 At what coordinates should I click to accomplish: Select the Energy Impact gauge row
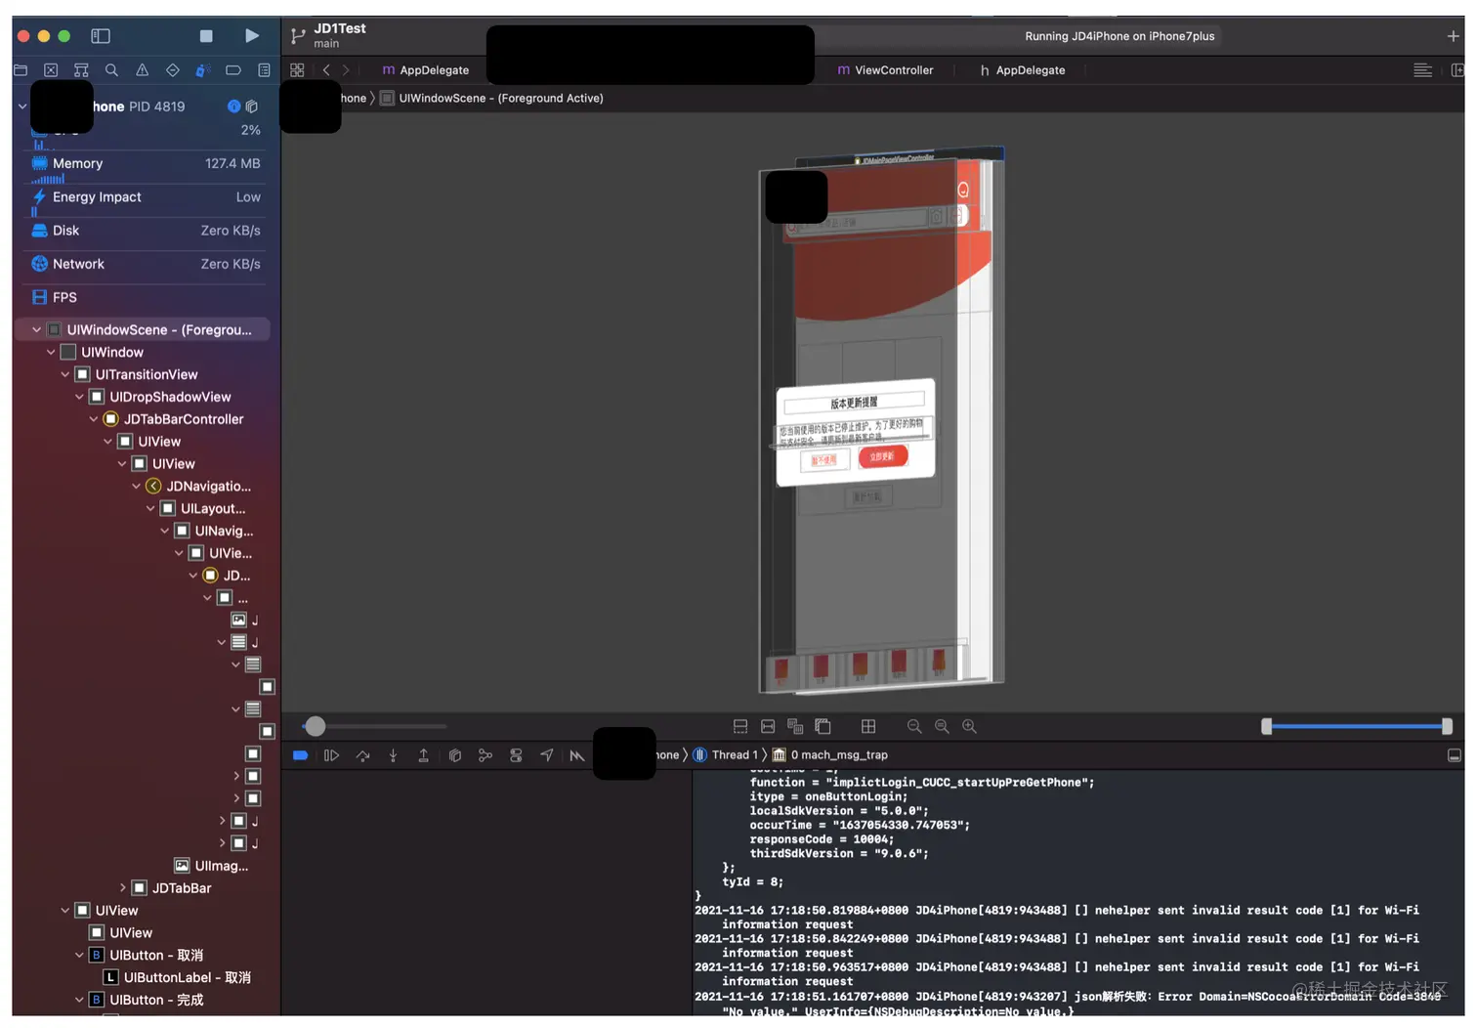pyautogui.click(x=147, y=197)
